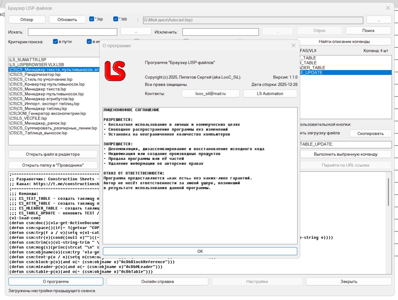398x300 pixels.
Task: Toggle the *.lsp checkbox
Action: click(91, 19)
